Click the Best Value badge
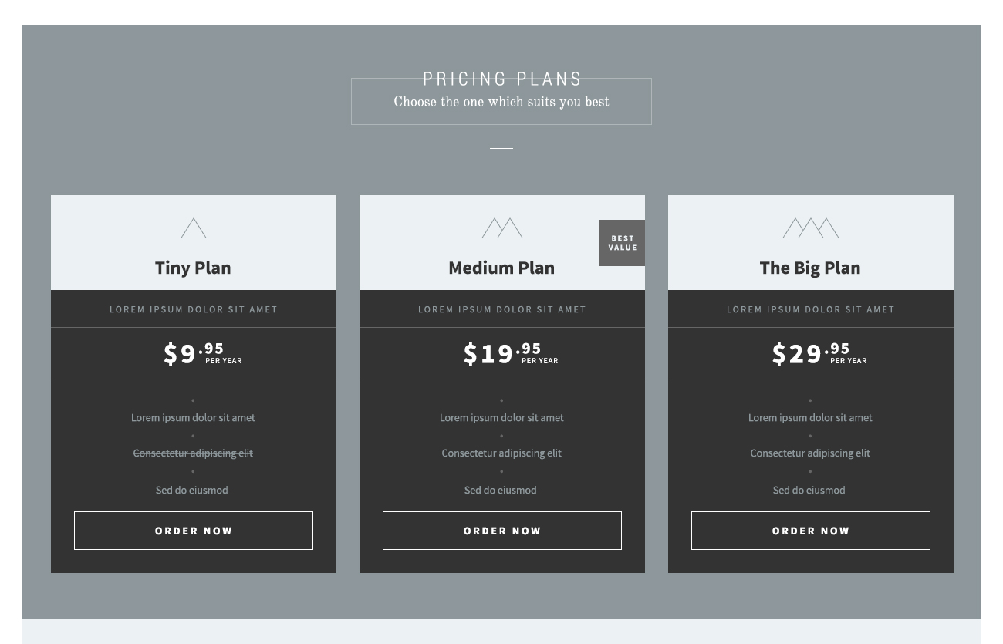The height and width of the screenshot is (644, 1003). coord(622,243)
